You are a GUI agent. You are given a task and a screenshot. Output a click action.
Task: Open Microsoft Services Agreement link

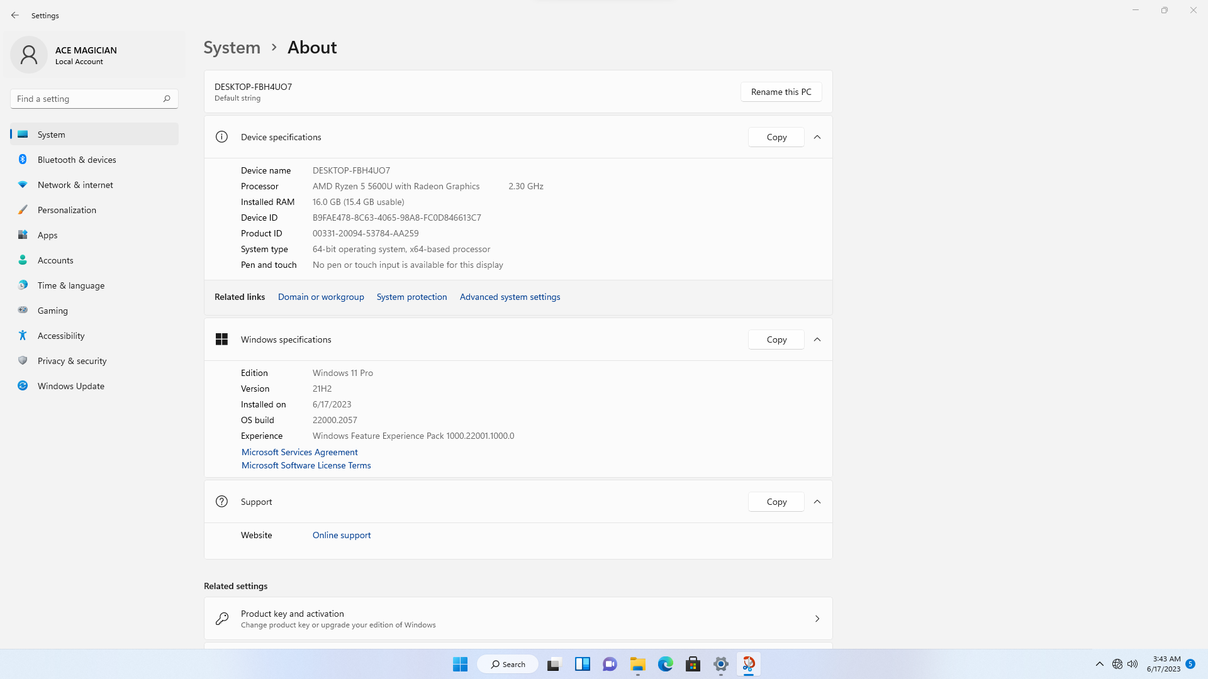pos(299,452)
